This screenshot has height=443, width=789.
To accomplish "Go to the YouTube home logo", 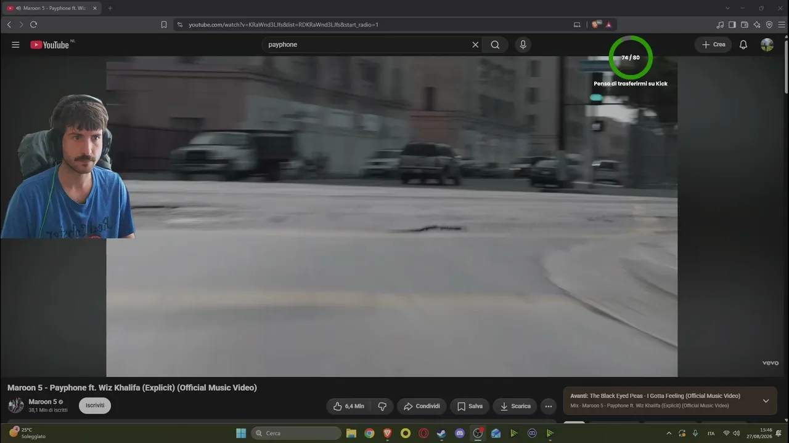I will [49, 44].
